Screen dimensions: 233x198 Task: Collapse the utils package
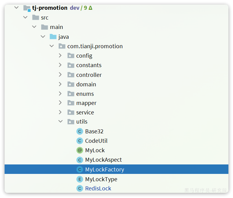coord(61,121)
